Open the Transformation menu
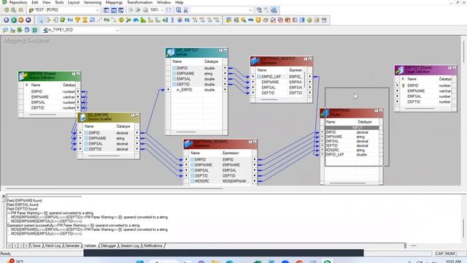467x263 pixels. (139, 2)
